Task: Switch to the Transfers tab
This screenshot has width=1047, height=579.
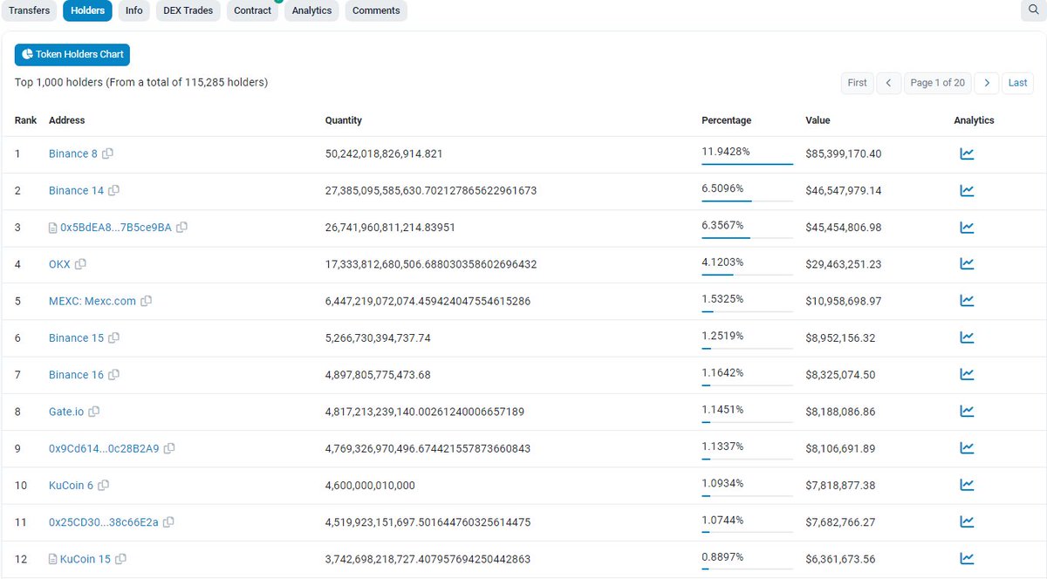Action: point(29,10)
